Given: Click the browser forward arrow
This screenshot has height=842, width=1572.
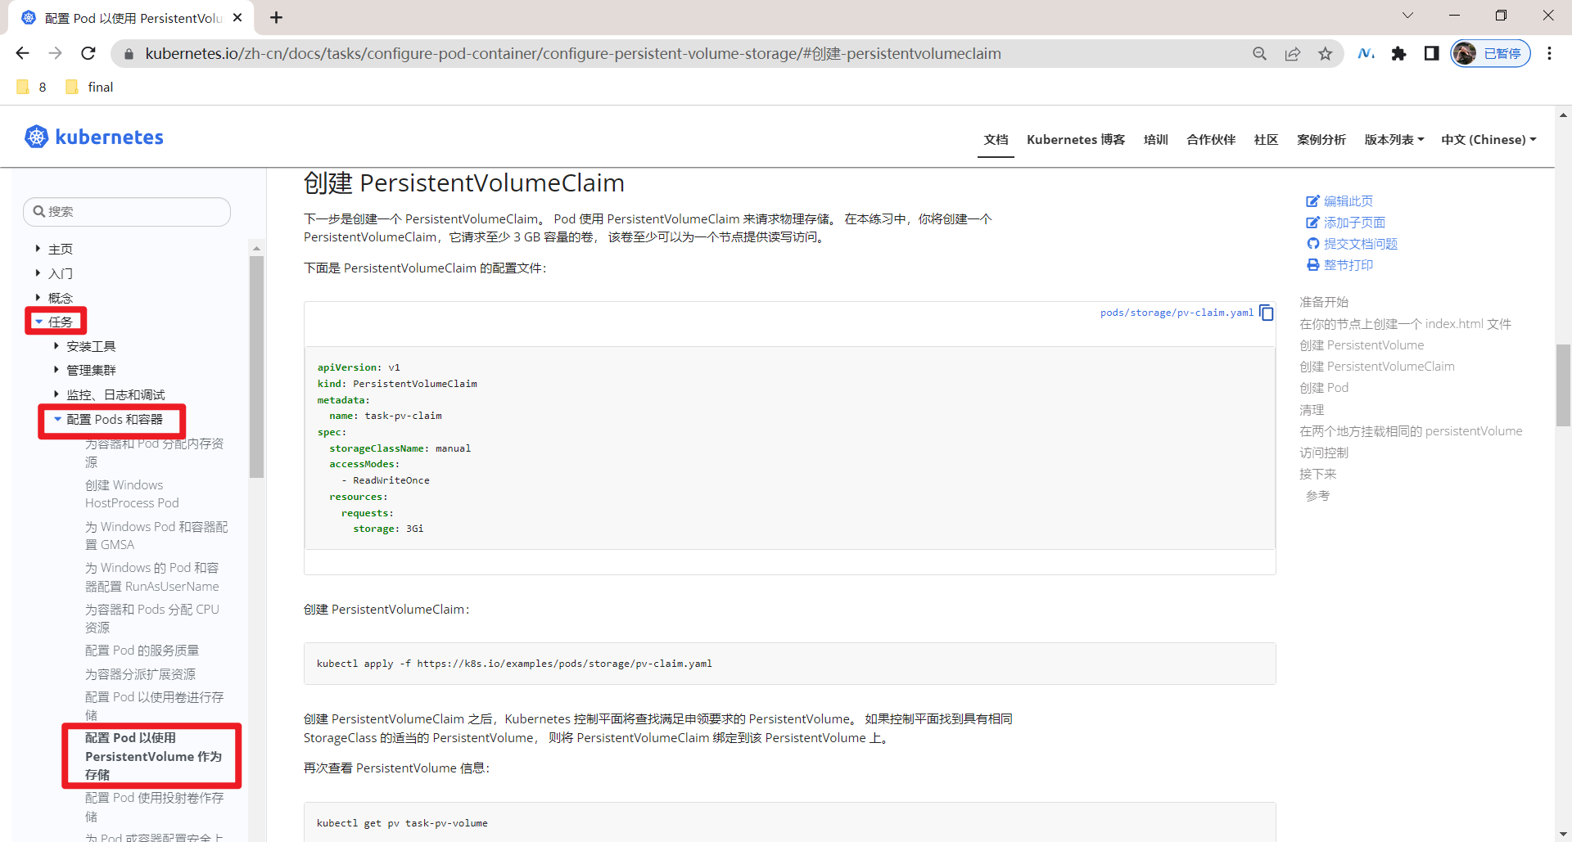Looking at the screenshot, I should click(55, 53).
